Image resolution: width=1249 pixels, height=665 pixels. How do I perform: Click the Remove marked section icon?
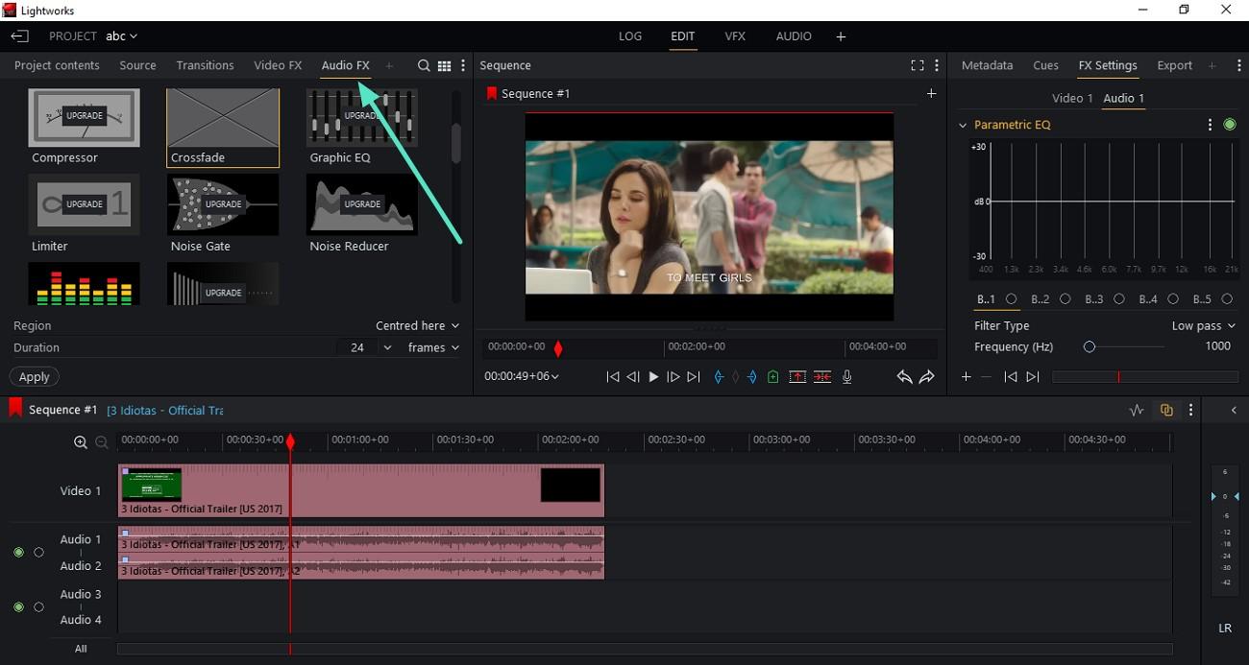click(797, 377)
